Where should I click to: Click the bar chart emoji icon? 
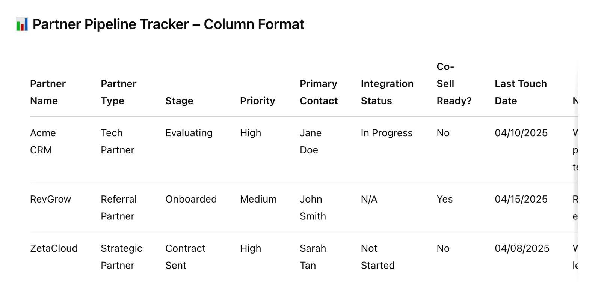point(22,24)
